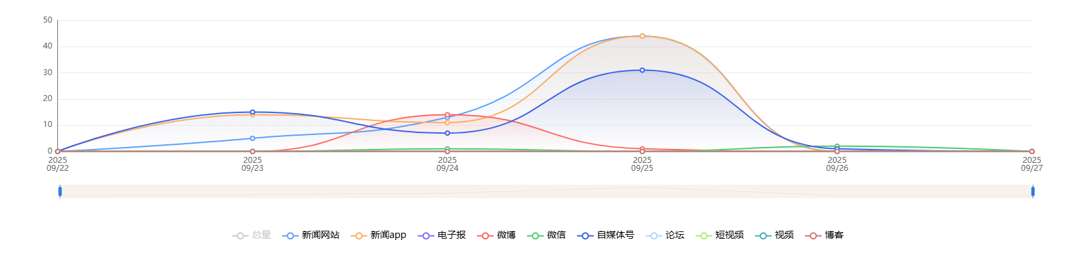Click the 微信 green legend marker

[x=535, y=235]
